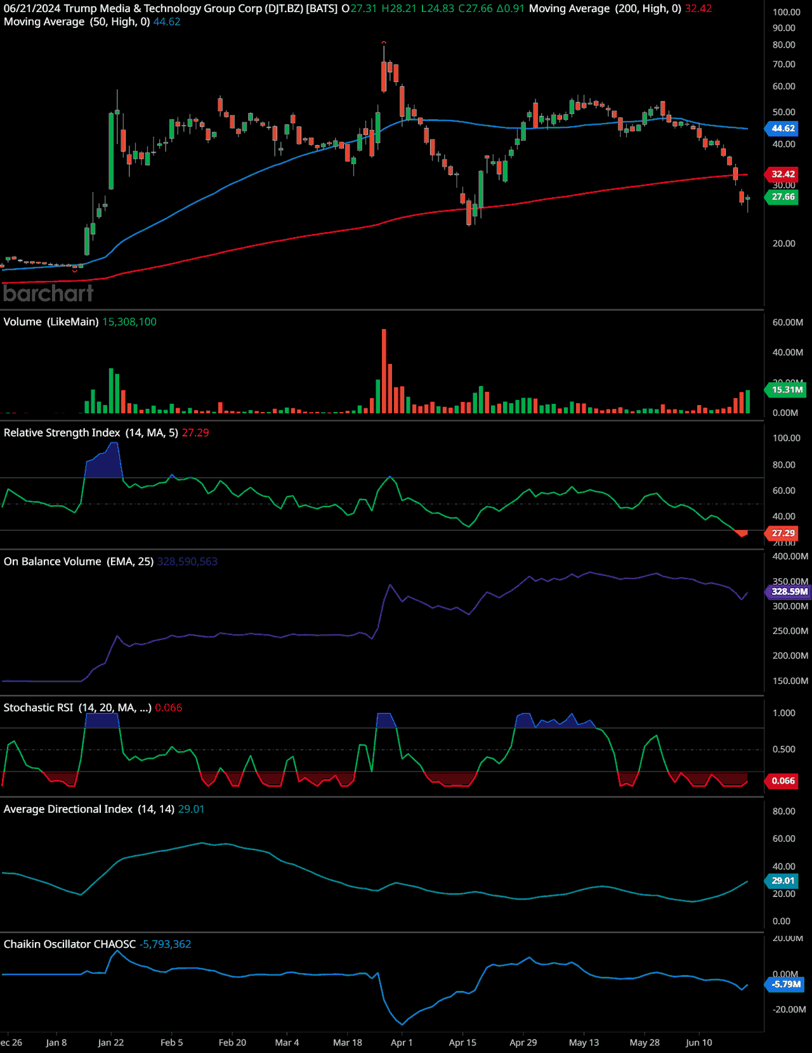Click the 'Apr 29' date axis label
Viewport: 812px width, 1053px height.
pos(523,1042)
